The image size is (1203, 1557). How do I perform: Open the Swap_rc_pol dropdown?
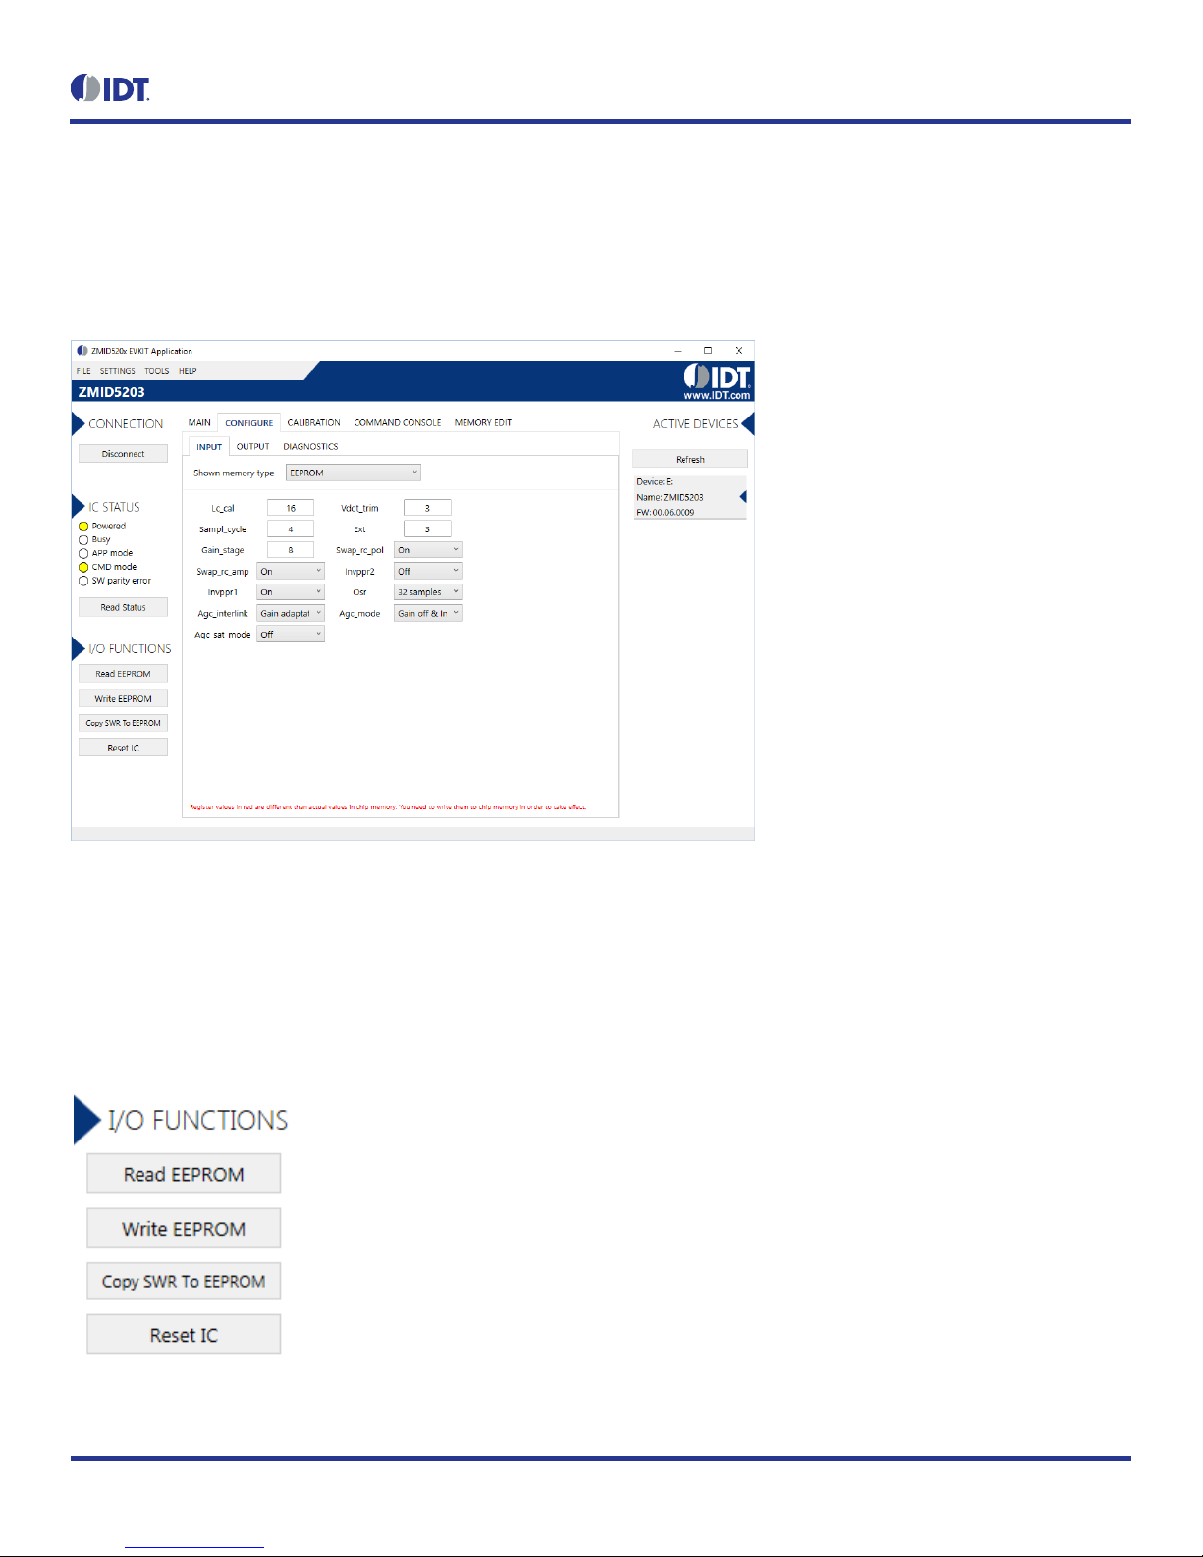click(428, 550)
